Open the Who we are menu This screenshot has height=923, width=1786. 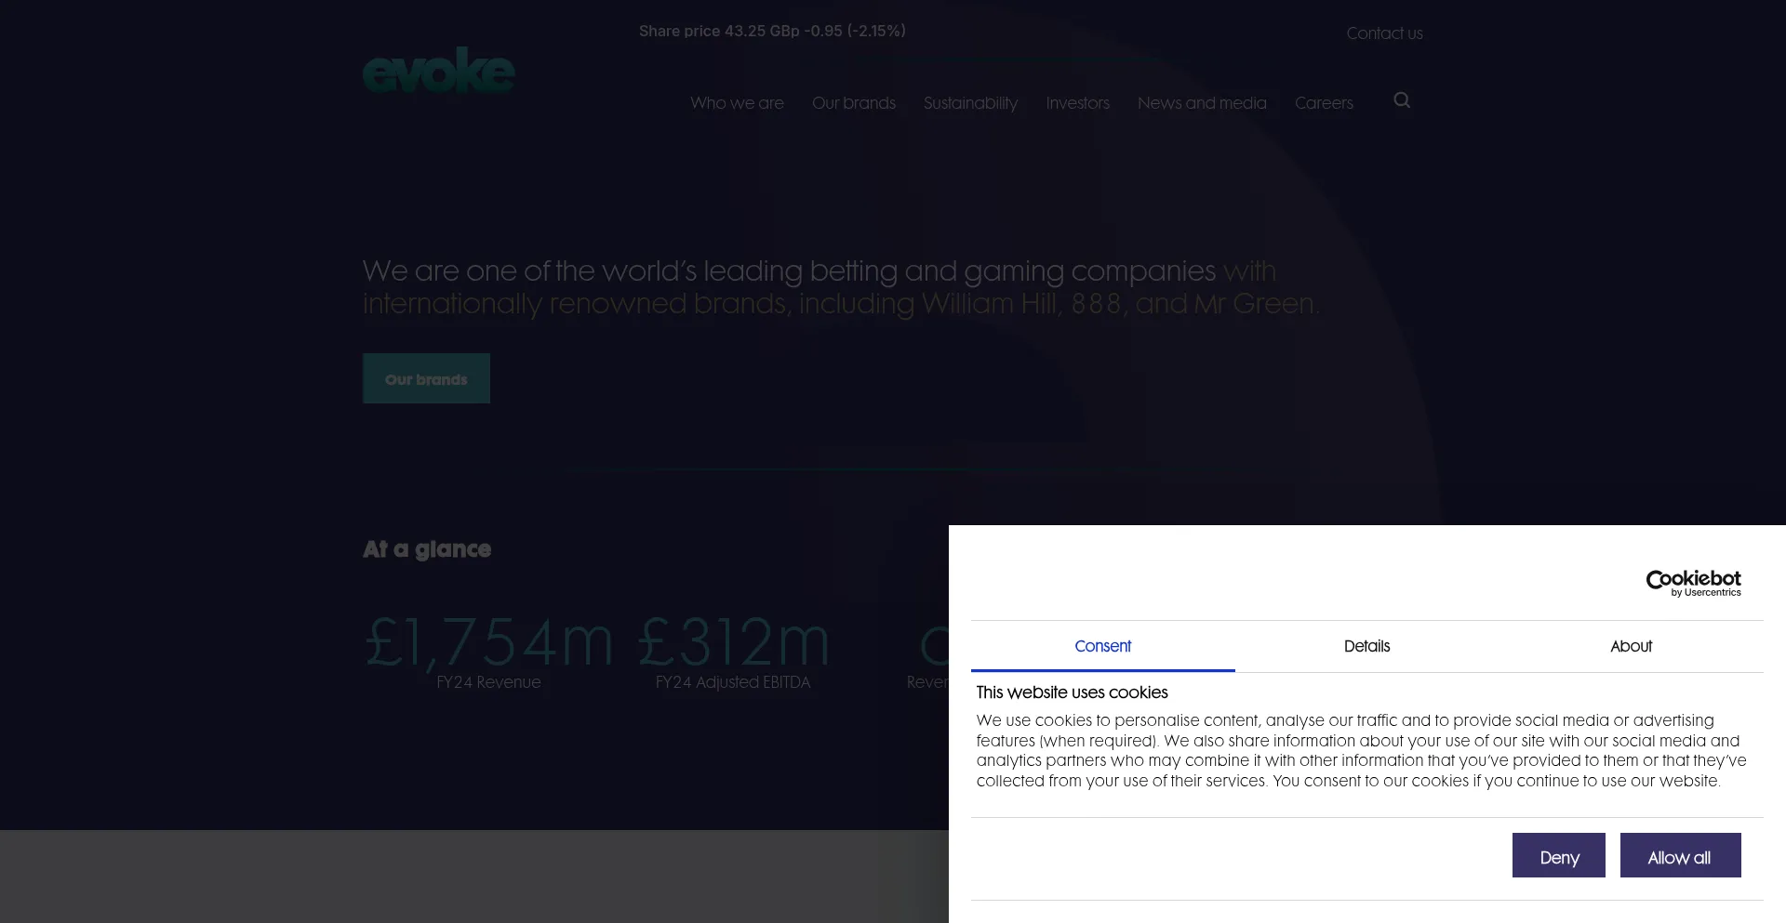[737, 103]
